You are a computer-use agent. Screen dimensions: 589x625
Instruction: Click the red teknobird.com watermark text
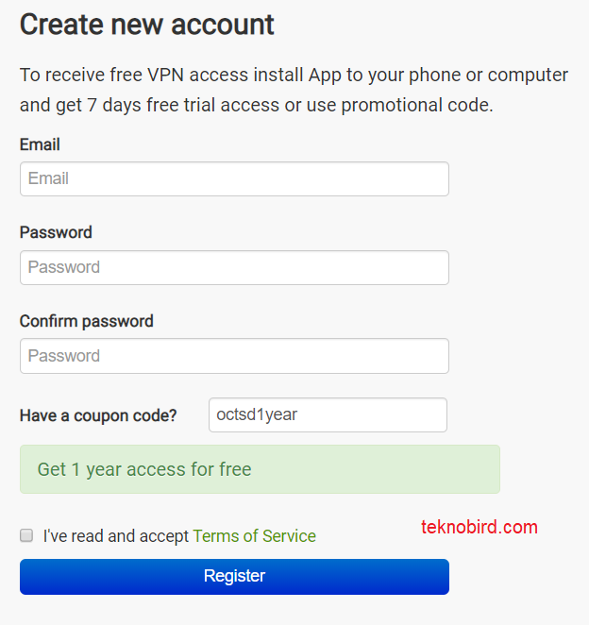(480, 527)
